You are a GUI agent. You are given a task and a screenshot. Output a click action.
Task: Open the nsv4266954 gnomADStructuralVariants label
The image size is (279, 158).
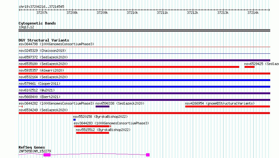pos(220,103)
